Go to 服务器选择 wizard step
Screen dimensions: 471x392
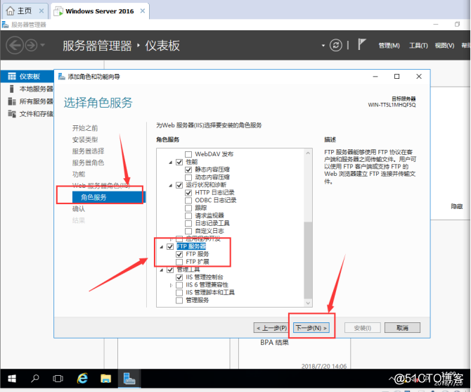click(88, 151)
